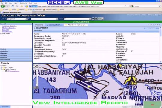162x108 pixels.
Task: Expand the Collect section
Action: click(x=16, y=49)
